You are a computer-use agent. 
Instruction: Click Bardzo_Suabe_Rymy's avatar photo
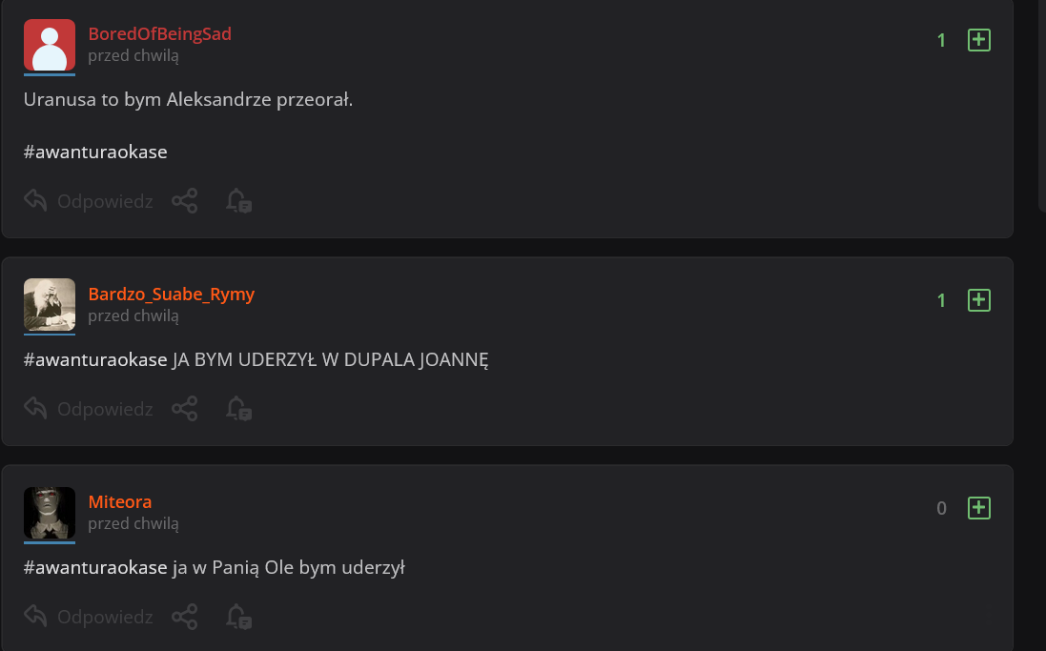click(x=50, y=305)
